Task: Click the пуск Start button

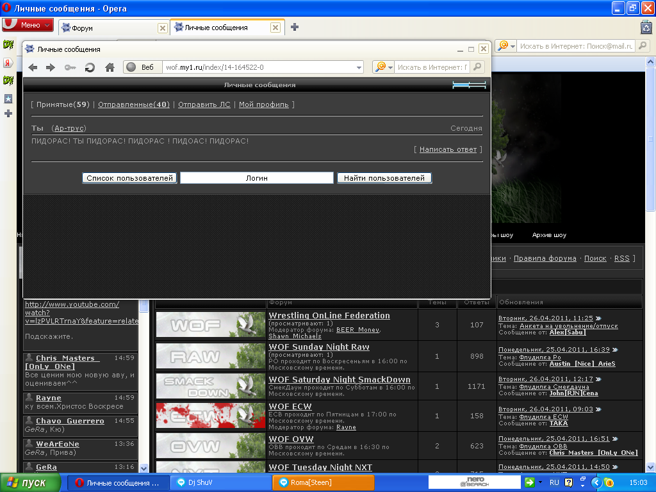Action: pyautogui.click(x=29, y=482)
